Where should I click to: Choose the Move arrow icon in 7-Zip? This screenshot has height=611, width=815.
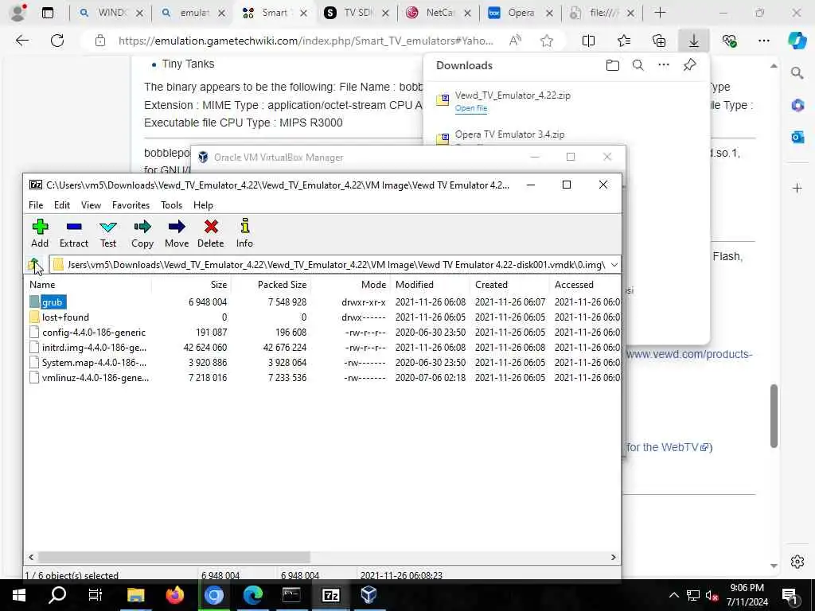pos(177,233)
